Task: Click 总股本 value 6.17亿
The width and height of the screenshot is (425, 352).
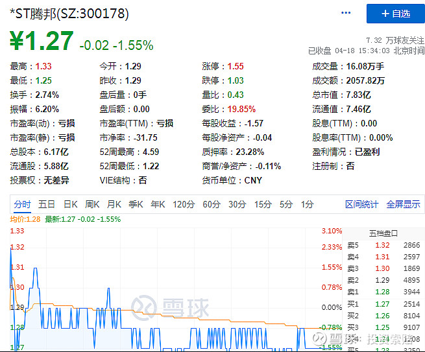Action: pyautogui.click(x=56, y=152)
